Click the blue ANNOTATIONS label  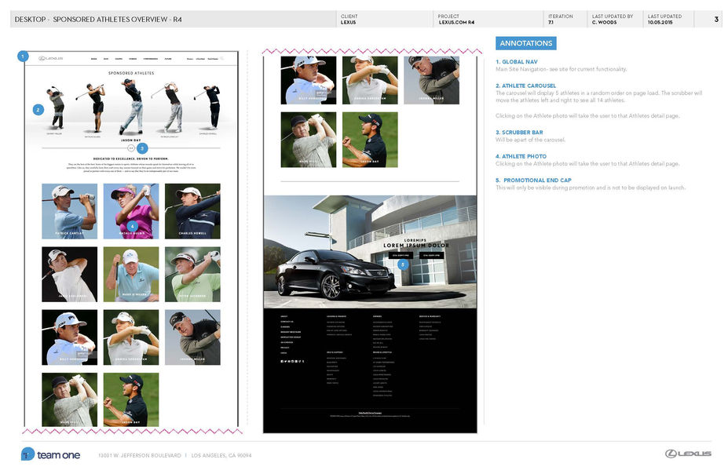point(526,43)
